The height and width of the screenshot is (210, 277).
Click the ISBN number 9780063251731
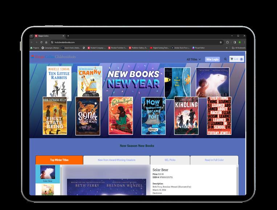tap(166, 177)
